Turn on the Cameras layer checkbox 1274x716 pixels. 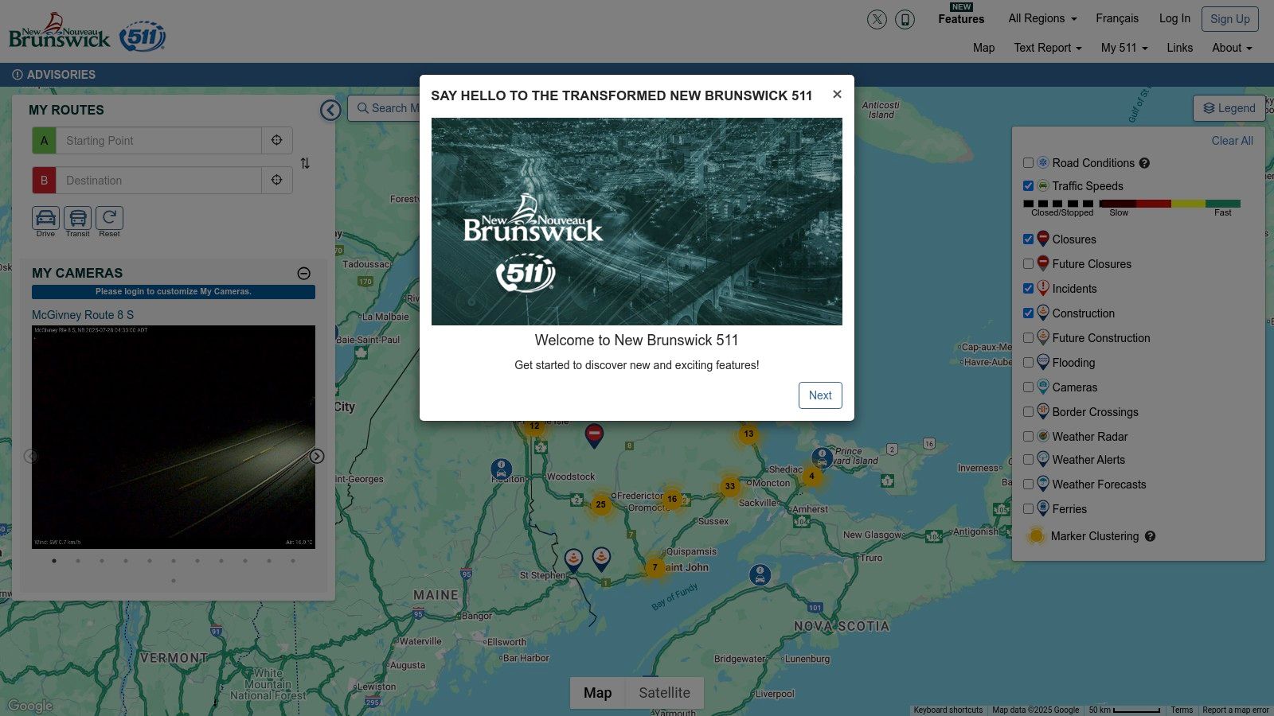click(x=1028, y=387)
